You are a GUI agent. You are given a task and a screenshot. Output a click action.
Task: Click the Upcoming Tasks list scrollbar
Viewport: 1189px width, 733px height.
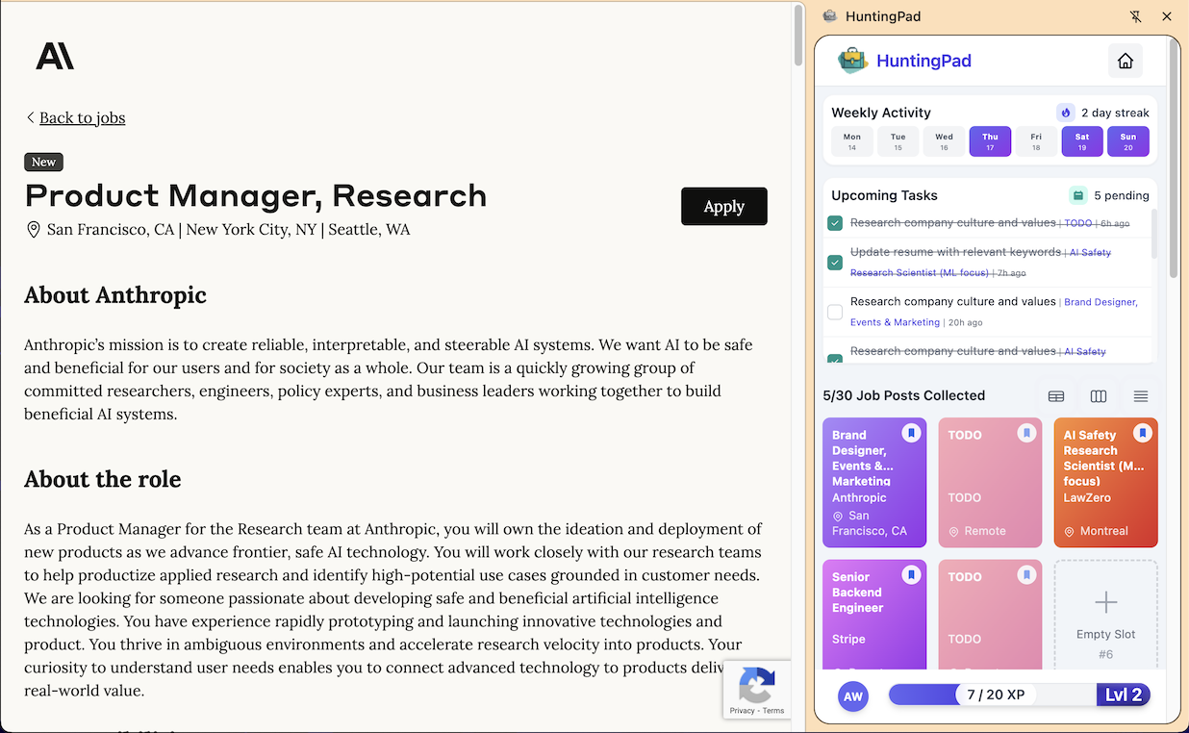coord(1153,233)
